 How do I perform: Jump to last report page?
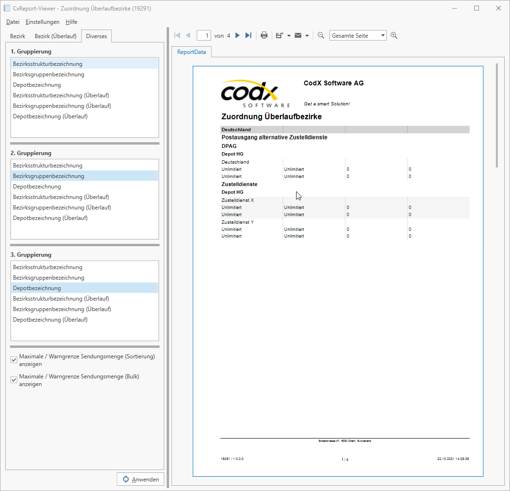(248, 35)
